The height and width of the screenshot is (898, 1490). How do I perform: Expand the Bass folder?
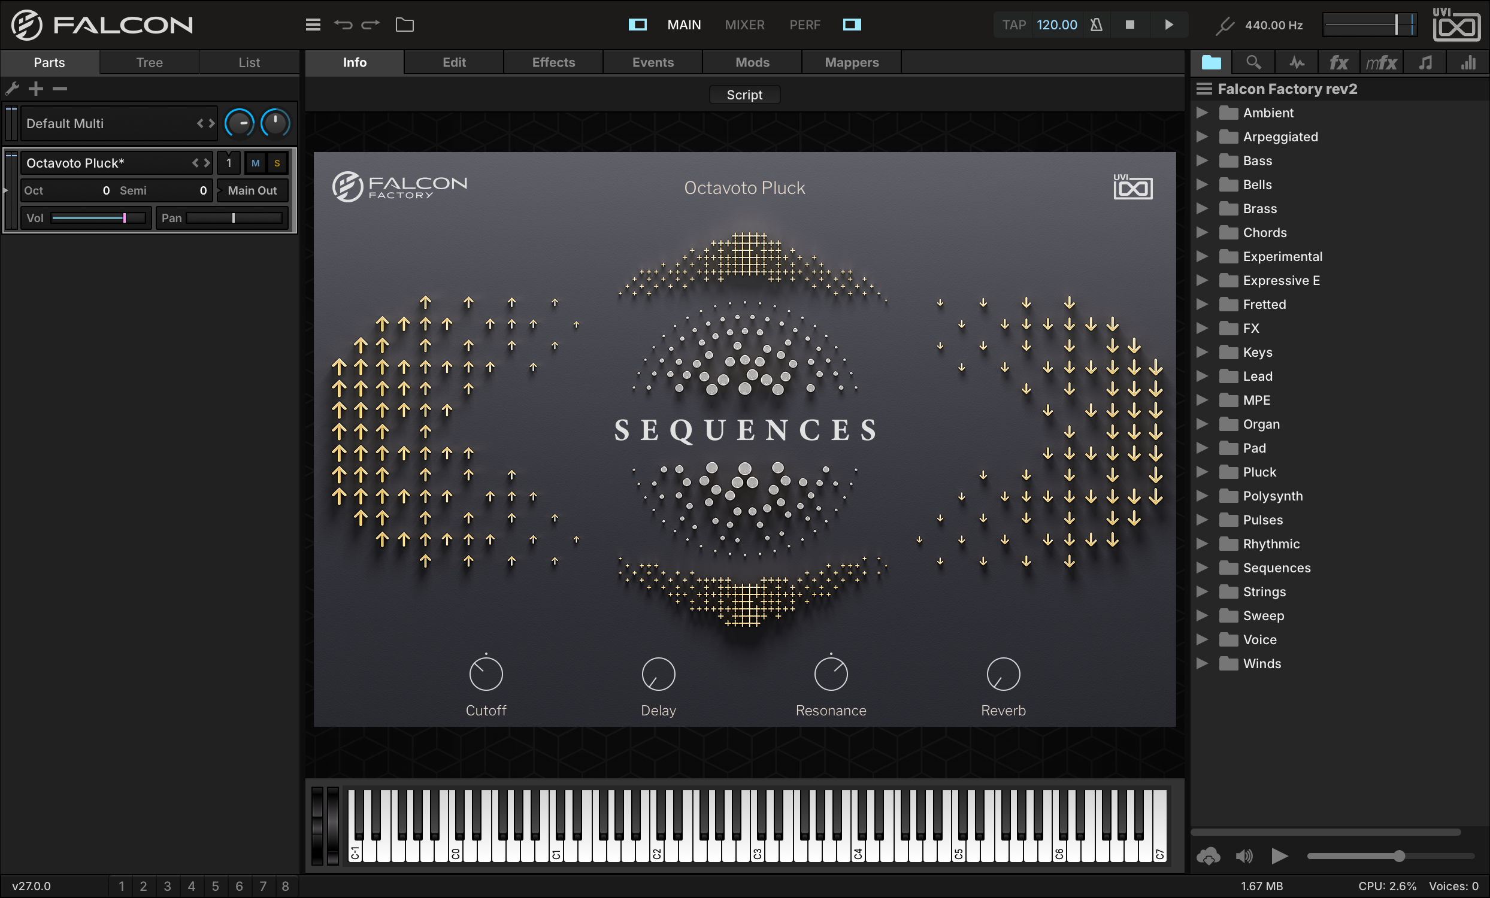click(1202, 161)
